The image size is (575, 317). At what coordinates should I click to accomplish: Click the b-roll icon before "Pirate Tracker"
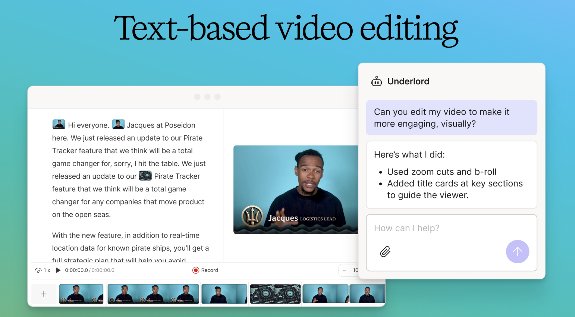click(145, 176)
